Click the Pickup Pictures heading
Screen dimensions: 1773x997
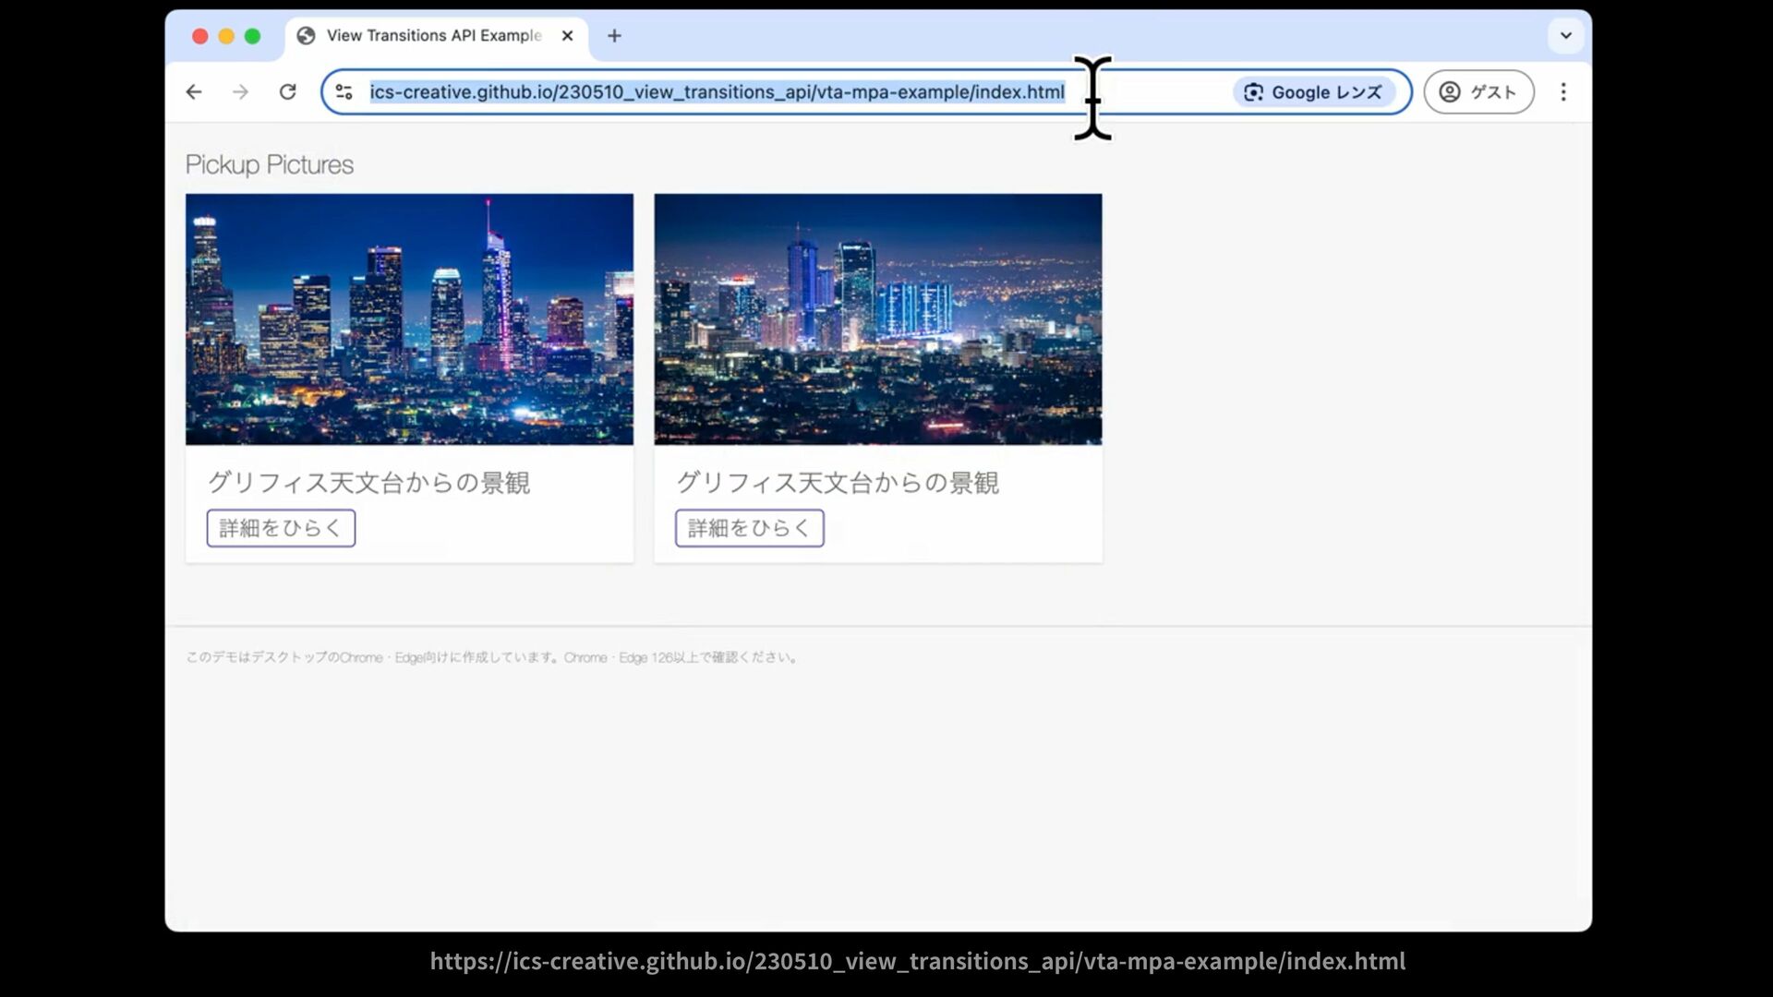270,164
